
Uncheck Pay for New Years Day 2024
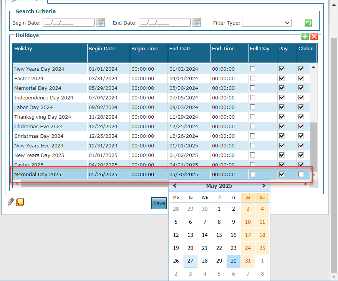[282, 69]
